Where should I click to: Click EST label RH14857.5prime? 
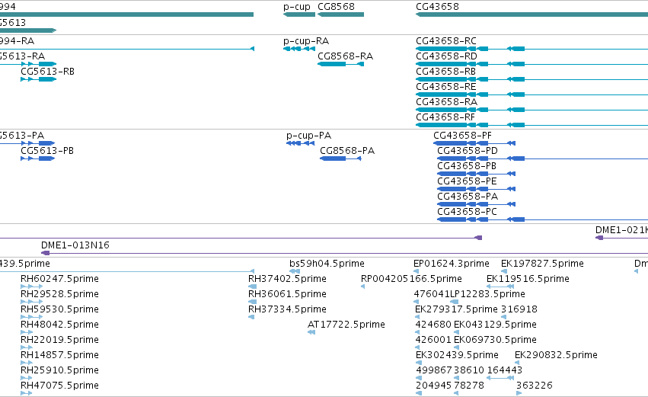59,356
